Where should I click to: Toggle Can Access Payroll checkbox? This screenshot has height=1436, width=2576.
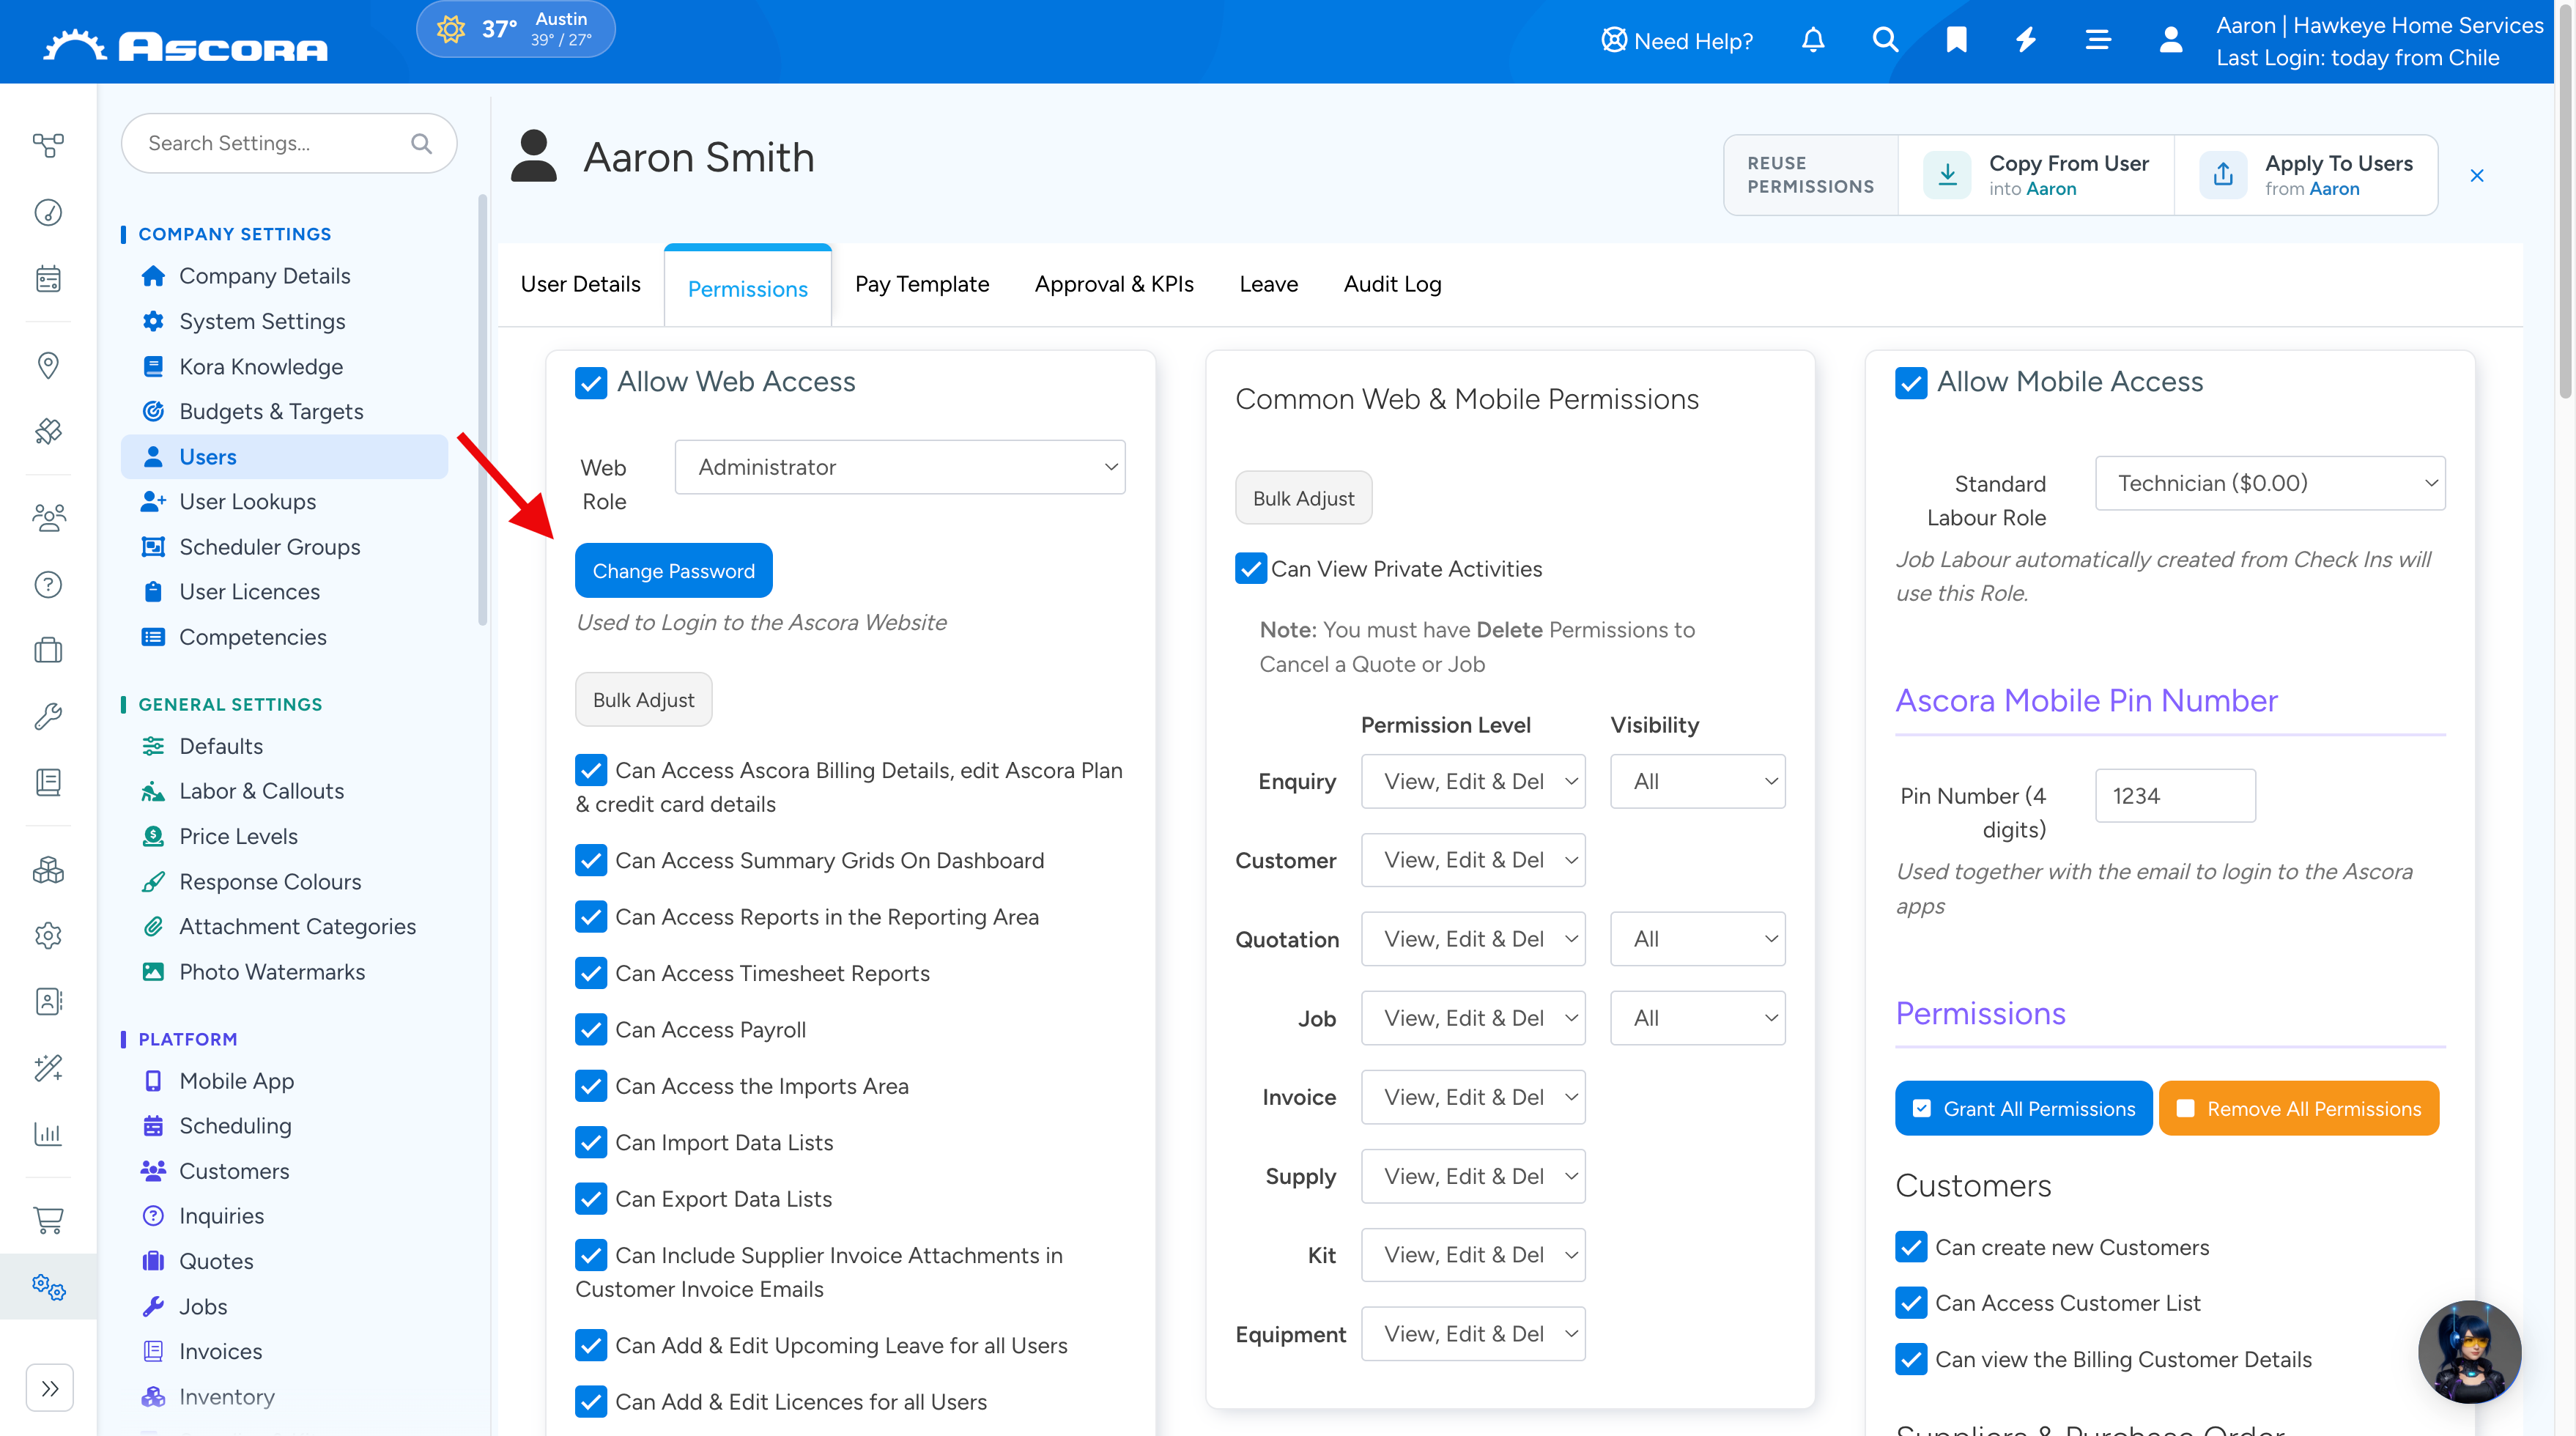(x=591, y=1029)
